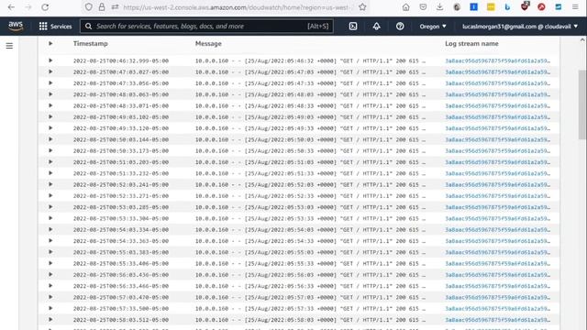Open log stream link for 00:57:33 row
This screenshot has height=330, width=587.
pos(497,309)
